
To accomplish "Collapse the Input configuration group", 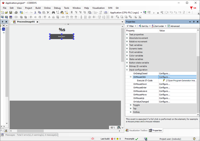I will point(127,70).
